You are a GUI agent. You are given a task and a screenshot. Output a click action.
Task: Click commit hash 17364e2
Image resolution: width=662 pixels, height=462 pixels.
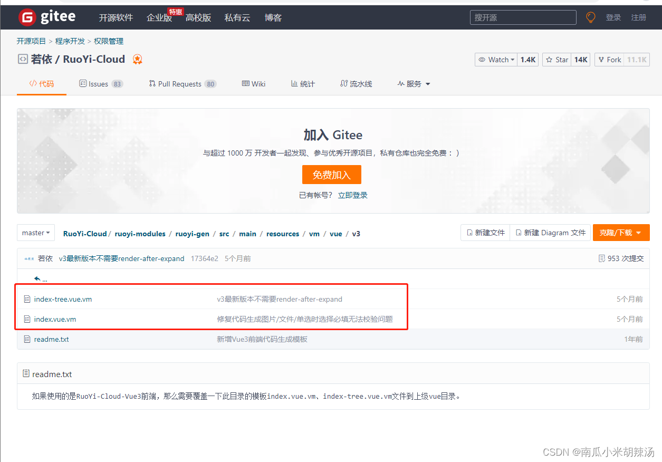[205, 258]
